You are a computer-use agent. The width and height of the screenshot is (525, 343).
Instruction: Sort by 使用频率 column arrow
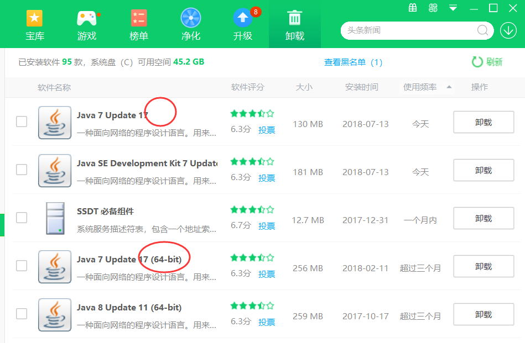pyautogui.click(x=449, y=87)
